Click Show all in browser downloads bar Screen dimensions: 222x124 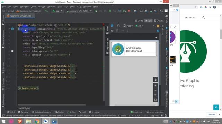coord(212,114)
